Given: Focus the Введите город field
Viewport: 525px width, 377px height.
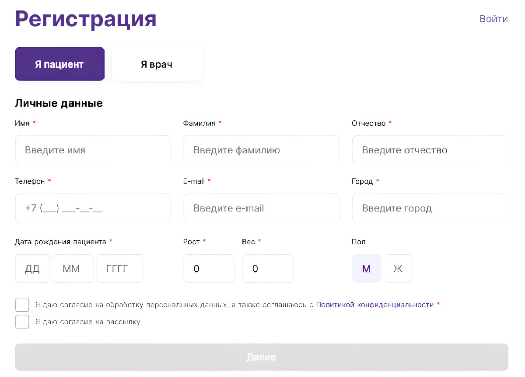Looking at the screenshot, I should pyautogui.click(x=430, y=208).
